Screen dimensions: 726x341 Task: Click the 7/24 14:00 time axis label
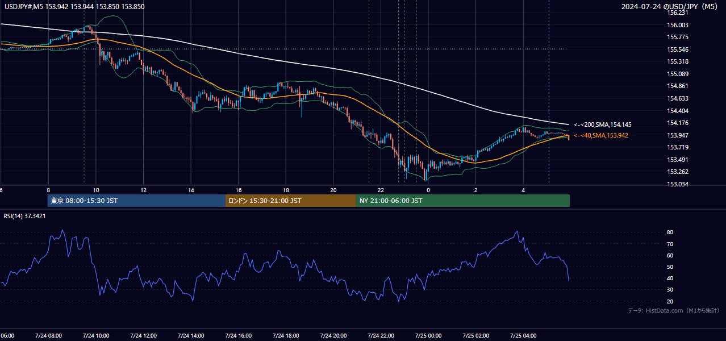[x=191, y=336]
